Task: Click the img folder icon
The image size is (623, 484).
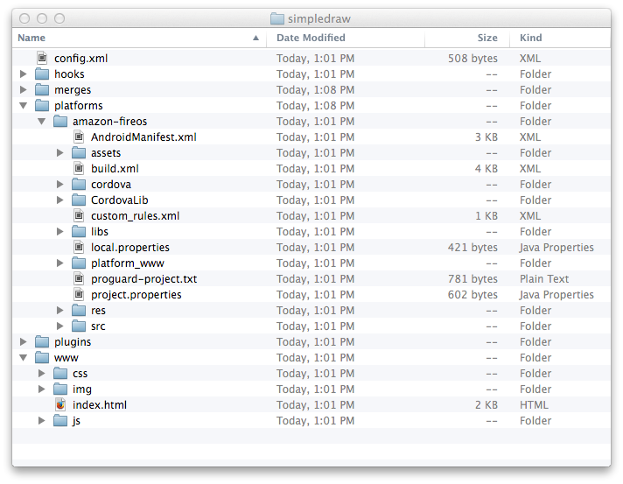Action: 60,389
